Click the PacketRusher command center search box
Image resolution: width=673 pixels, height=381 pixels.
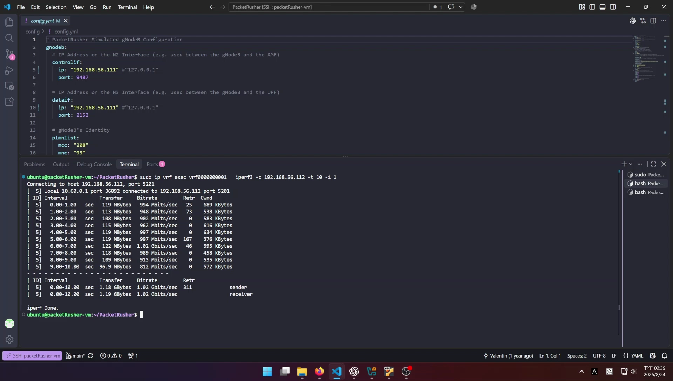329,7
